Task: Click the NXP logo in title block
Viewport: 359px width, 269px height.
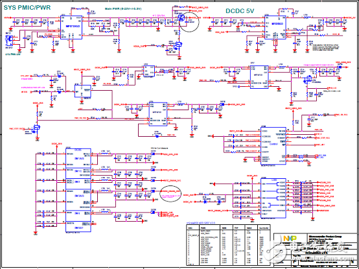Action: (290, 238)
